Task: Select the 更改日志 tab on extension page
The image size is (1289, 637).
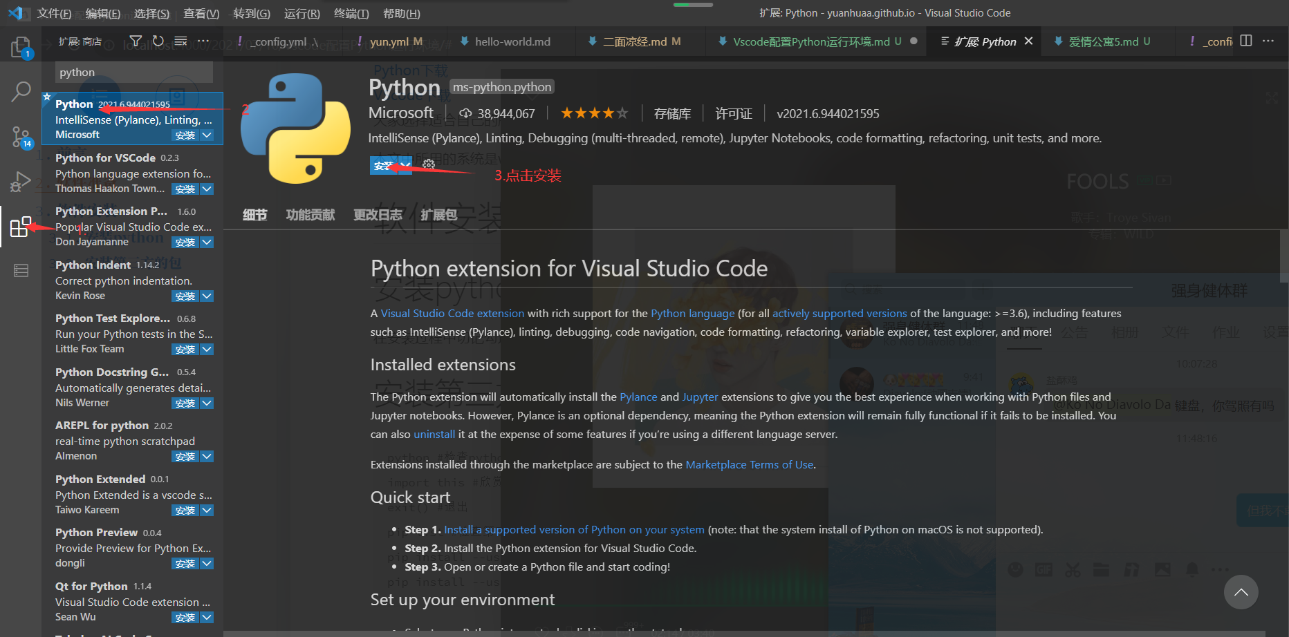Action: coord(378,215)
